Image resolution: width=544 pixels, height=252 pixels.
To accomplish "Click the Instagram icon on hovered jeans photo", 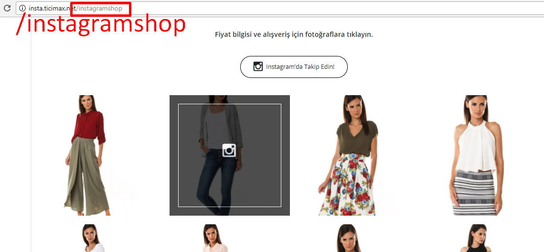I will 229,150.
